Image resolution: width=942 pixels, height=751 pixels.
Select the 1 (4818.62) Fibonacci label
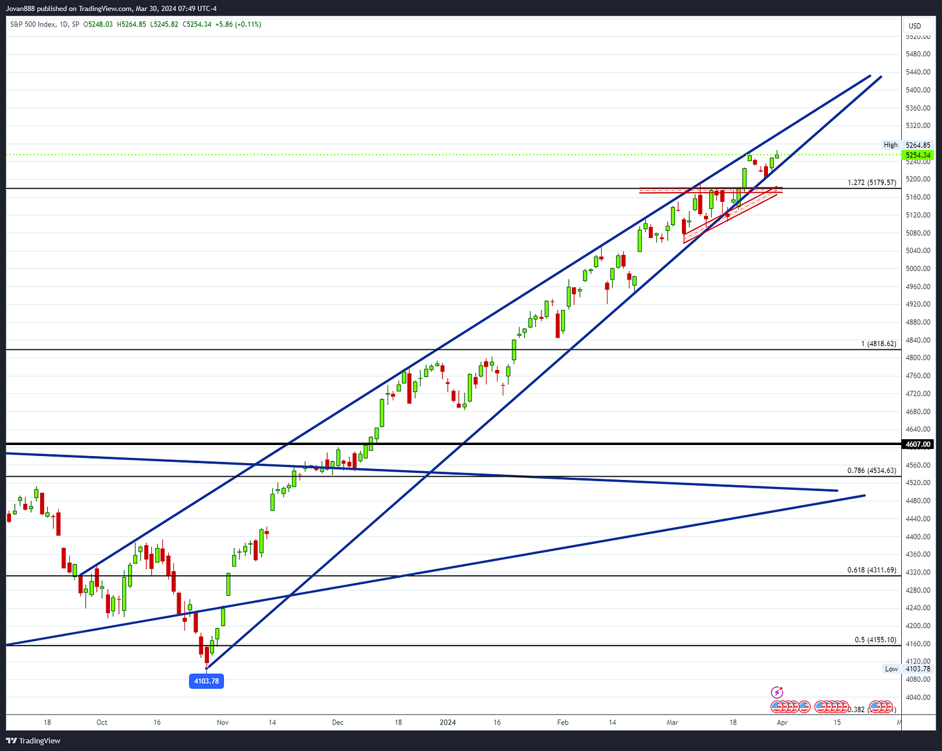point(879,344)
